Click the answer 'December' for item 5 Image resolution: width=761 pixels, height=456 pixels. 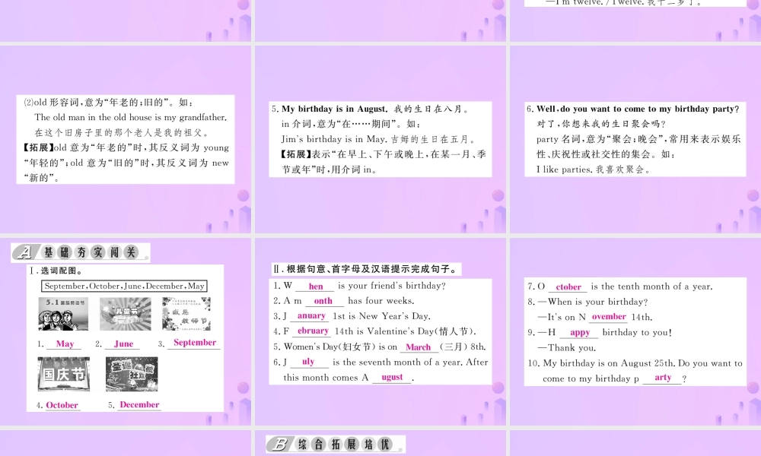click(139, 404)
